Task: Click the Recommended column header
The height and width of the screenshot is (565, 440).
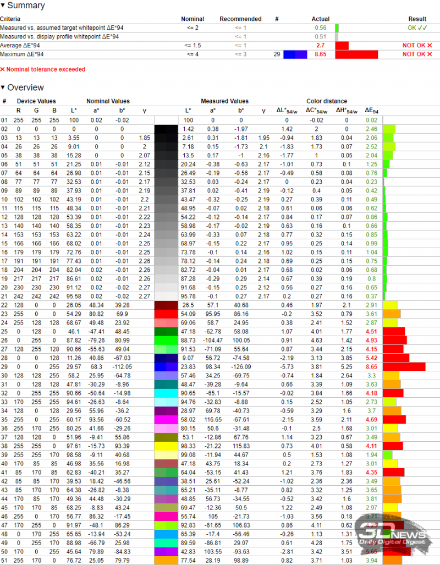Action: point(240,19)
